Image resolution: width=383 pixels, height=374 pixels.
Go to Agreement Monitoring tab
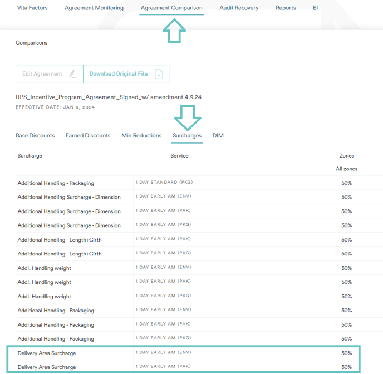tap(94, 8)
